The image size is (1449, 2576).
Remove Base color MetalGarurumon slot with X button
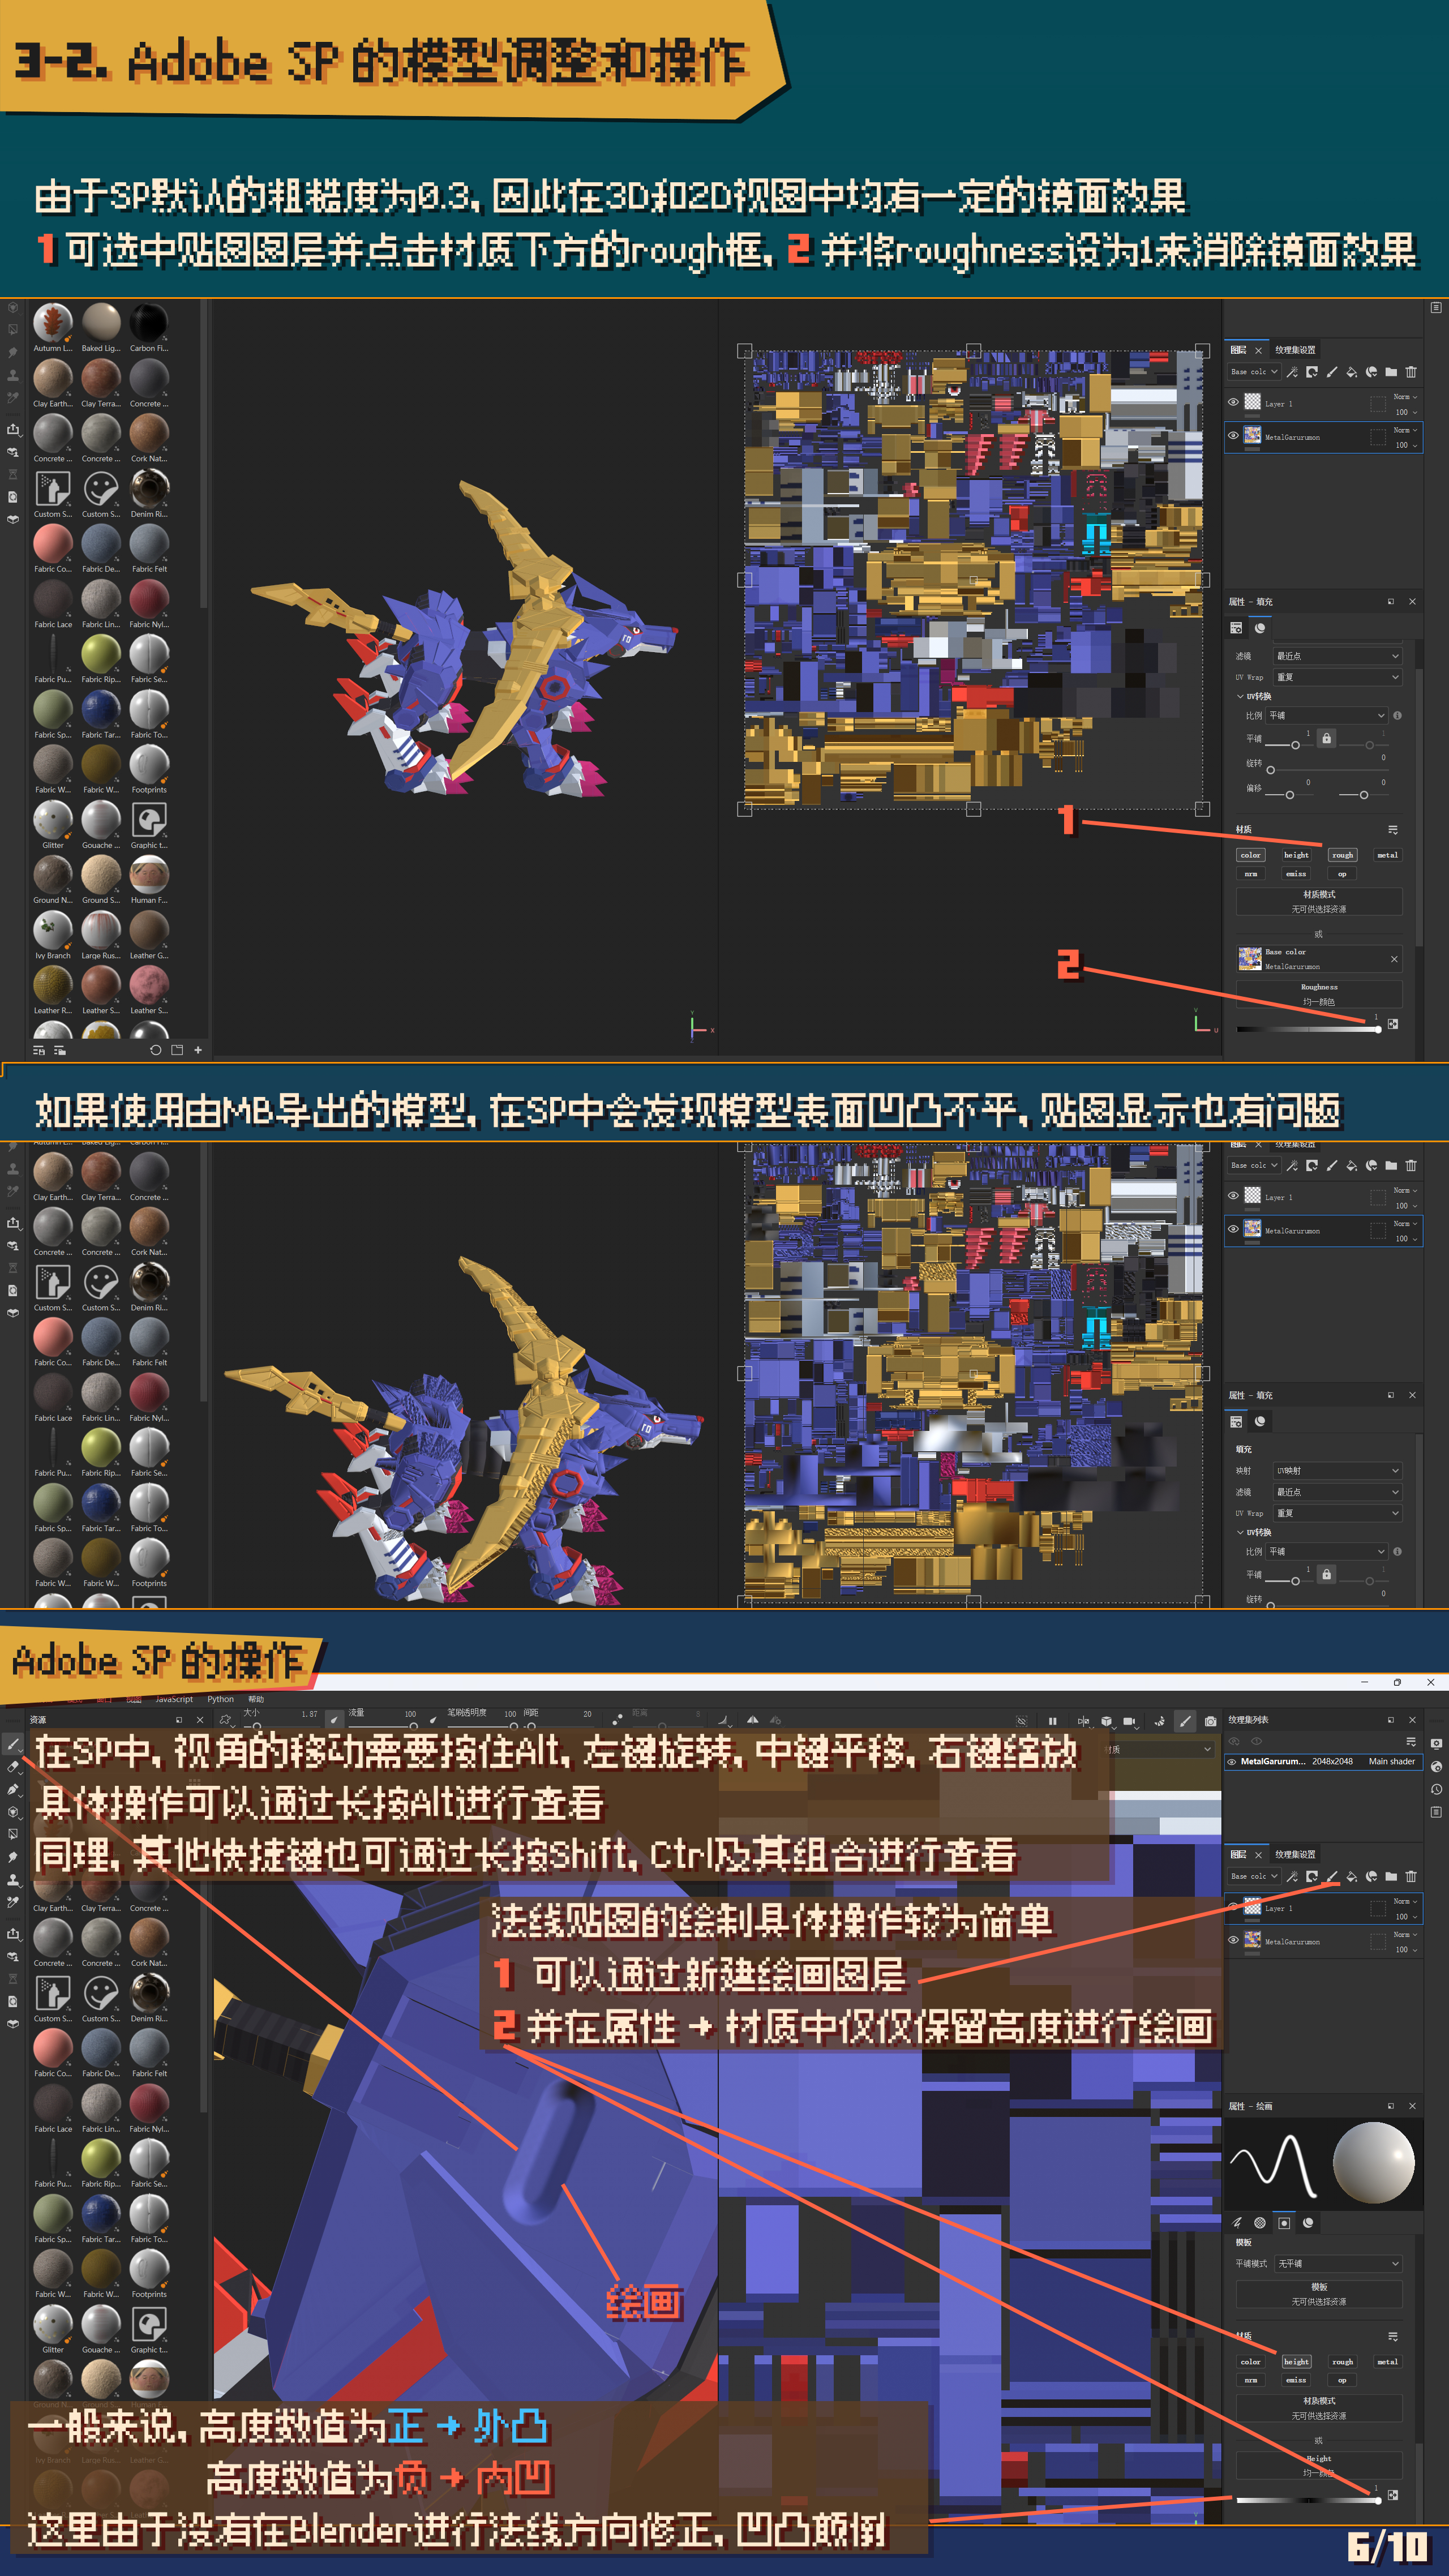point(1394,959)
